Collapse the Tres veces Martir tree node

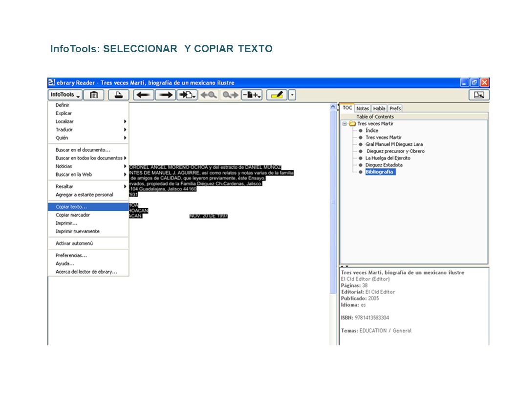(344, 124)
